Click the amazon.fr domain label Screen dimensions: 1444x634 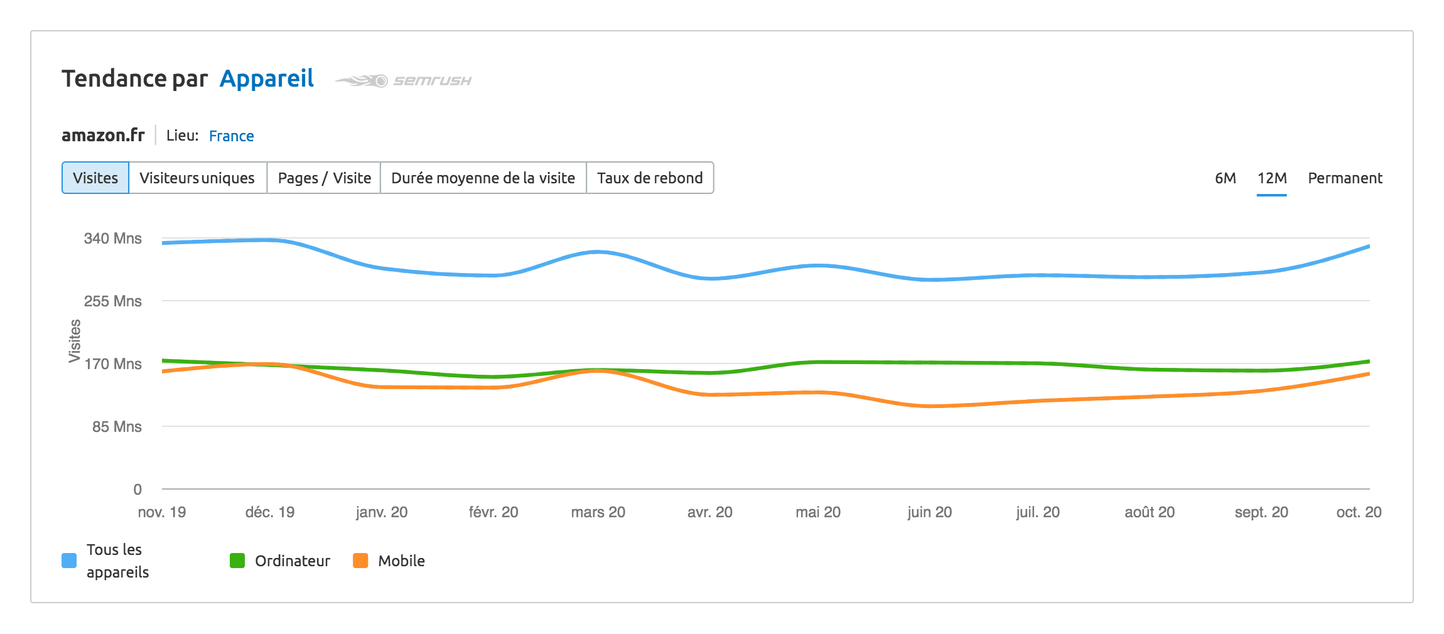103,134
